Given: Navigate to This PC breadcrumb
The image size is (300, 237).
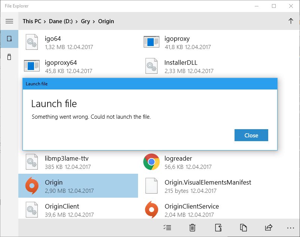Looking at the screenshot, I should click(32, 21).
